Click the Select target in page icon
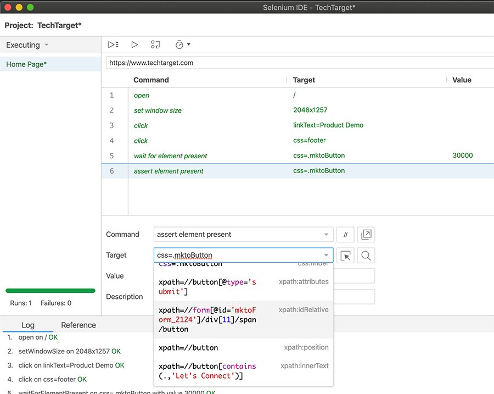Viewport: 494px width, 394px height. coord(345,256)
